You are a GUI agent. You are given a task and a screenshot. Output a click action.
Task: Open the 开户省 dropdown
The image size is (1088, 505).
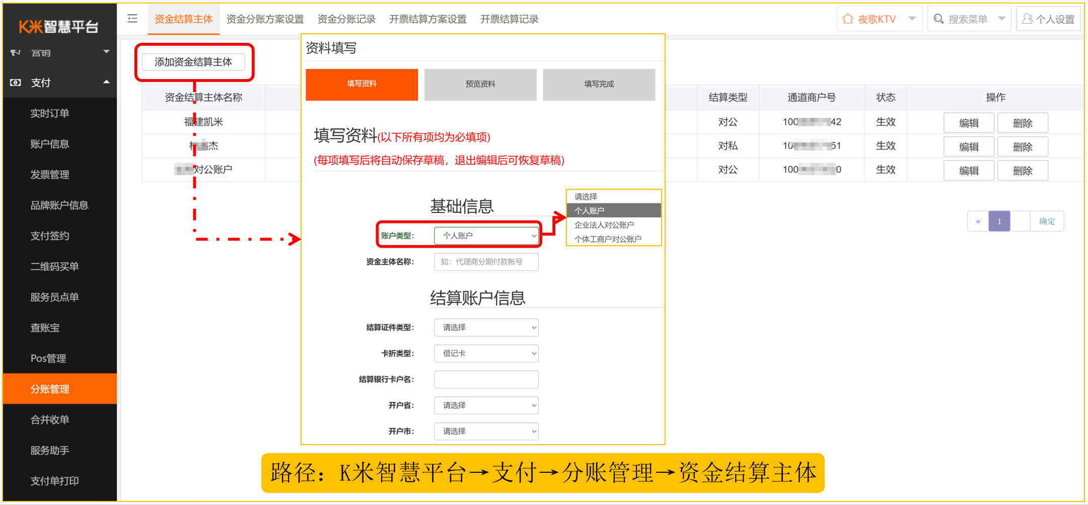(486, 405)
